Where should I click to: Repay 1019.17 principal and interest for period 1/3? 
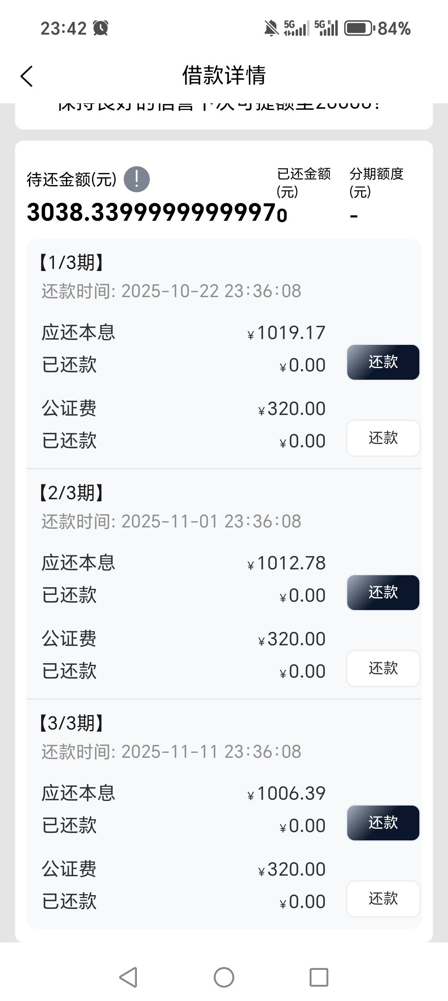383,362
